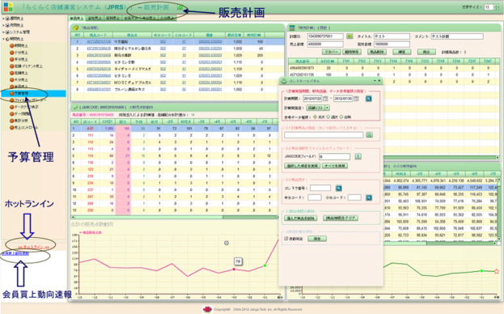Click the search icon beside the plan period dates
Screen dimensions: 504x314
pyautogui.click(x=368, y=99)
